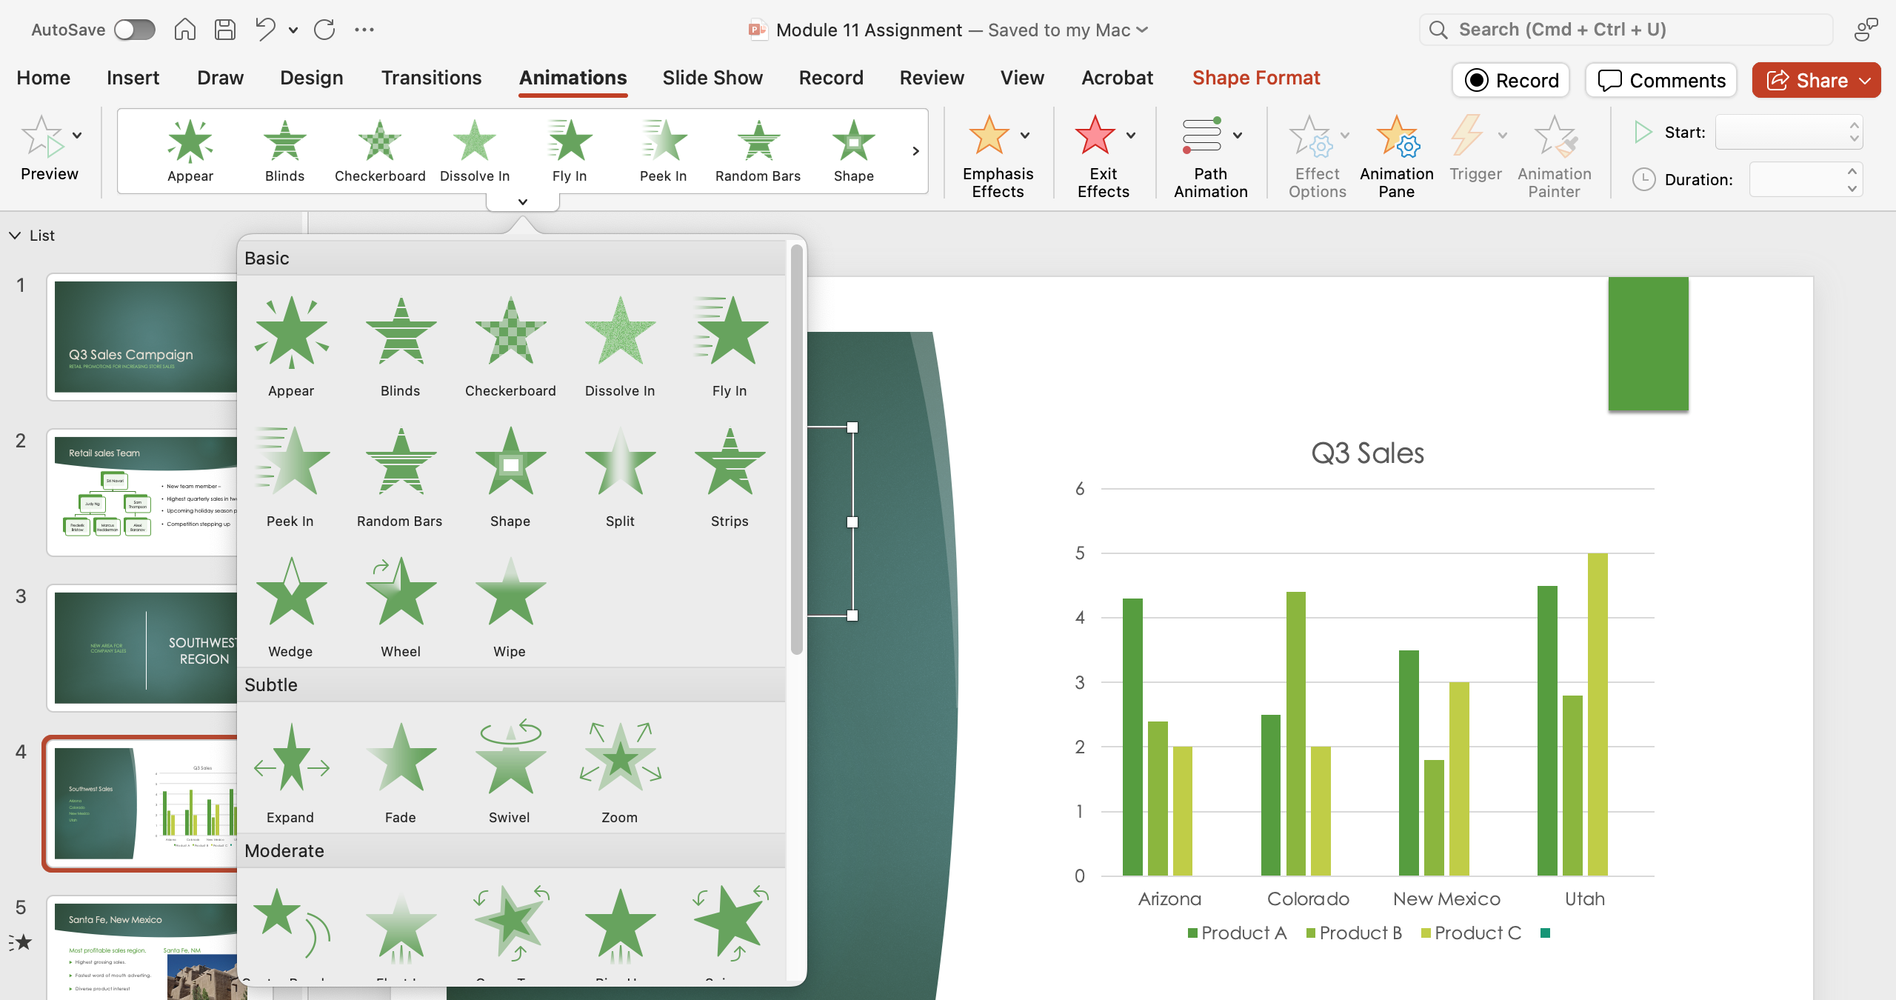Open the Comments pane
This screenshot has width=1896, height=1000.
coord(1661,80)
